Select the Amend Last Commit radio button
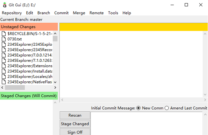The image size is (208, 135). pos(167,108)
